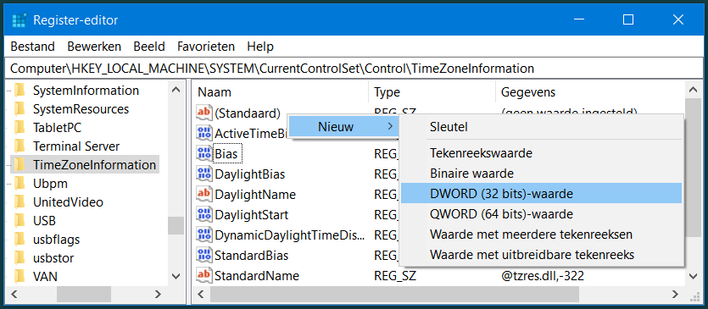Click values pane scroll-up arrow
This screenshot has width=708, height=309.
(693, 90)
